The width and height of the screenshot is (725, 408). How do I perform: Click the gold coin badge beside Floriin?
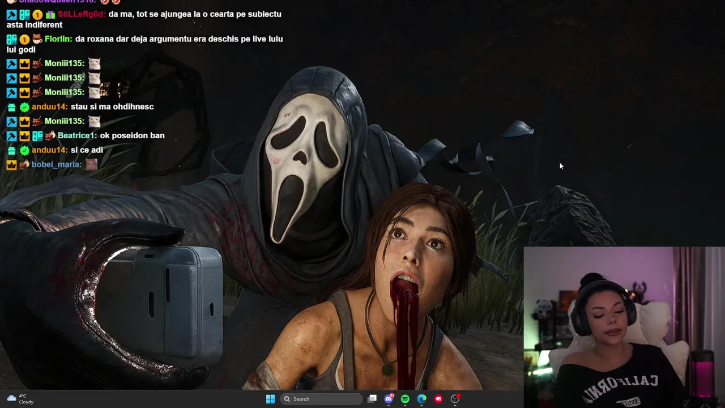tap(24, 40)
